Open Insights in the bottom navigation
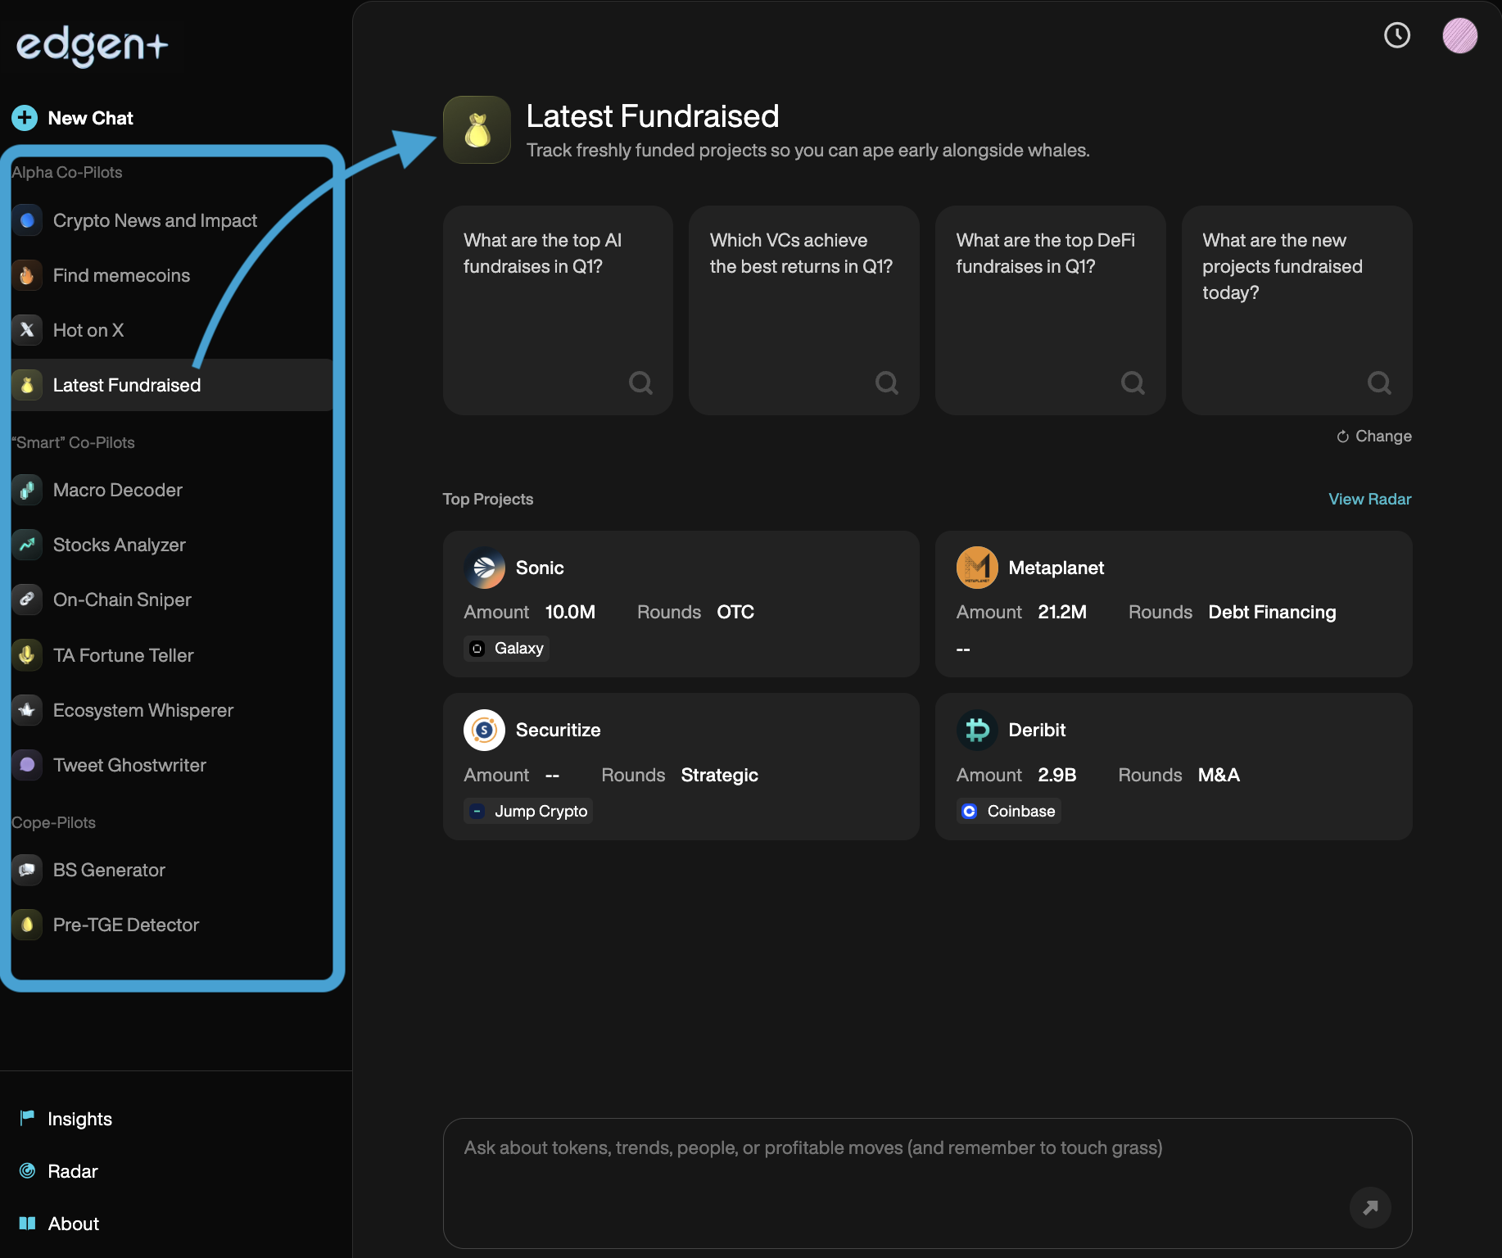The image size is (1502, 1258). point(79,1119)
